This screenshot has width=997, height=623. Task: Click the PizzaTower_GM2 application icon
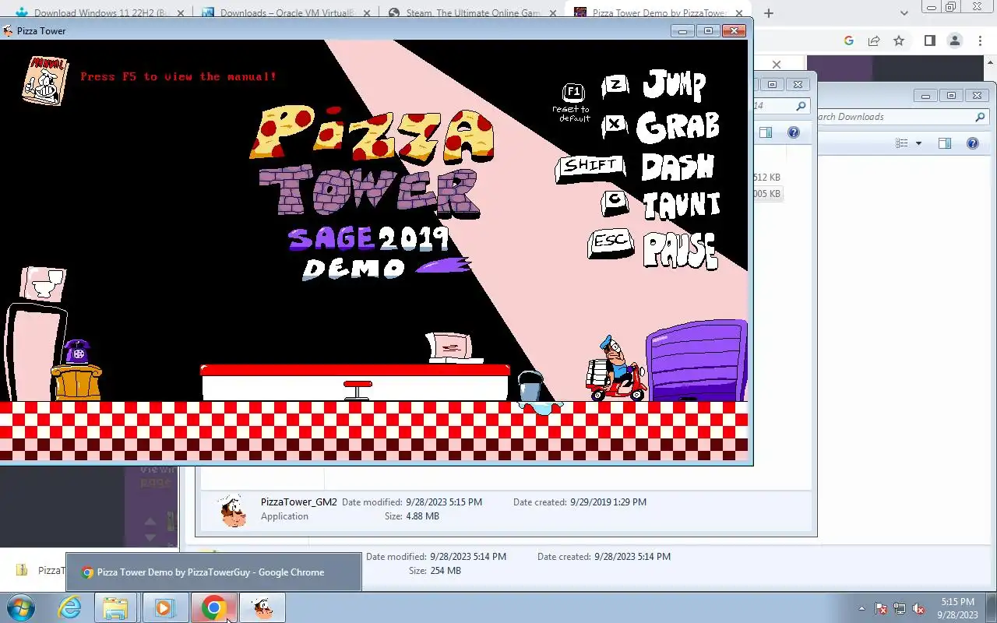pos(233,511)
